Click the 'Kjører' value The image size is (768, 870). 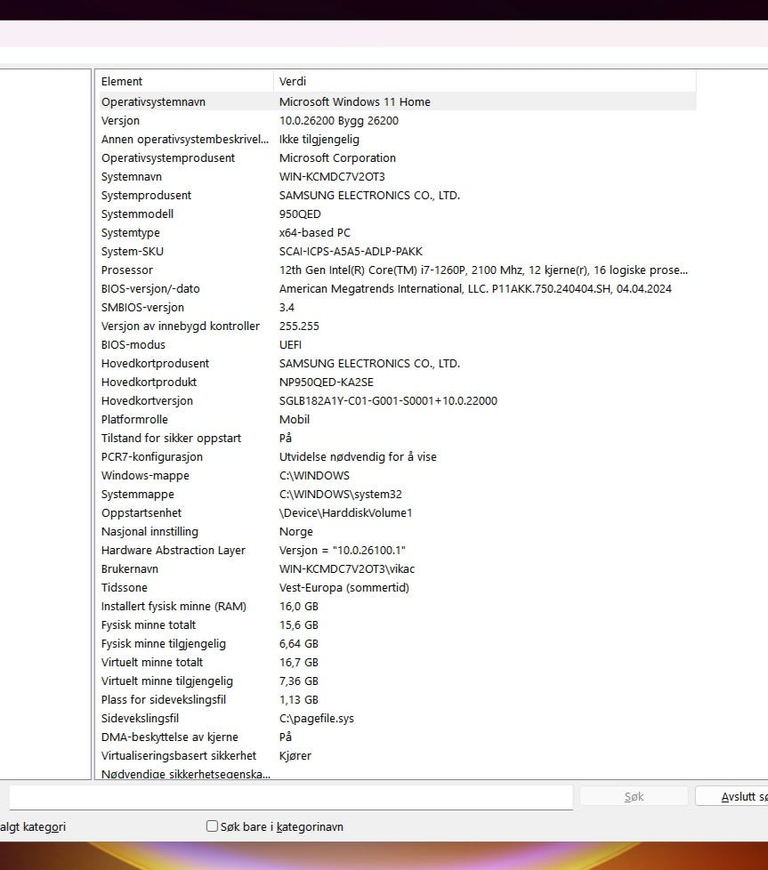(x=295, y=756)
